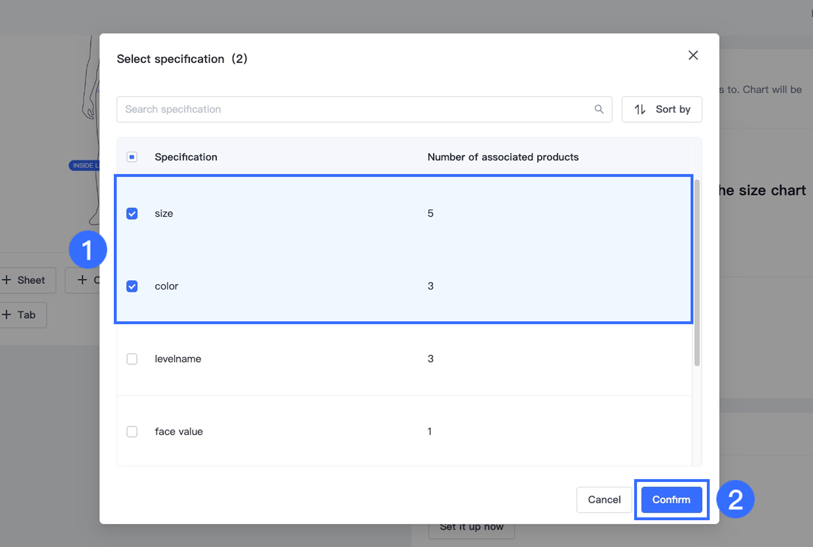Select the face value row label

click(179, 432)
